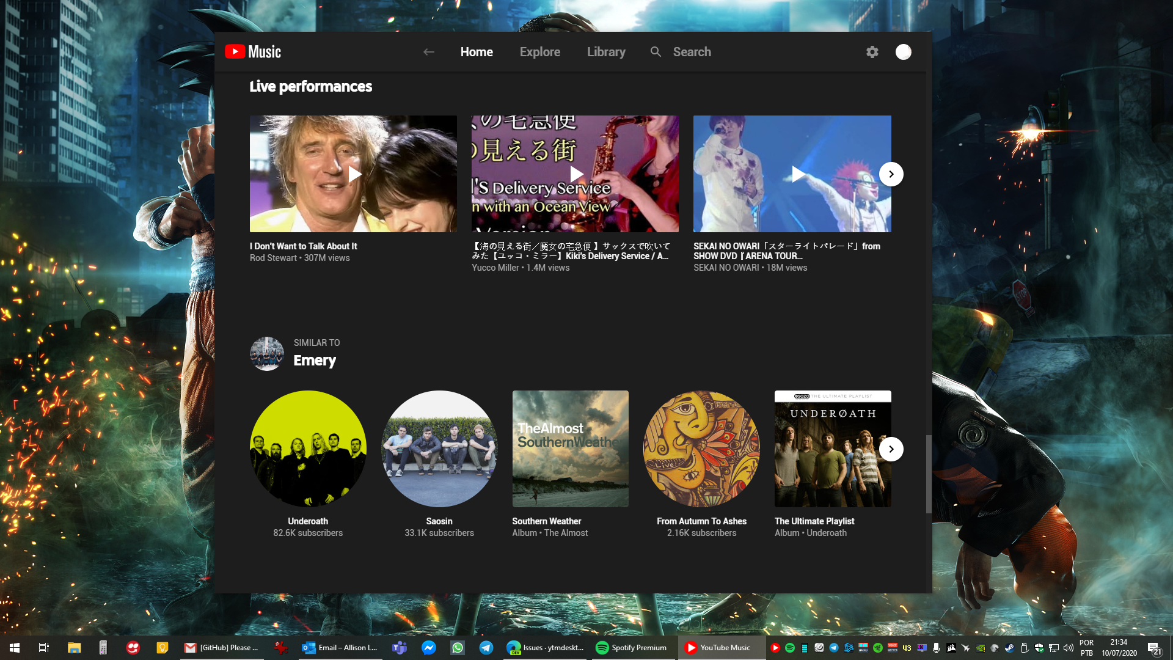Play the Rod Stewart video thumbnail
This screenshot has height=660, width=1173.
coord(353,174)
